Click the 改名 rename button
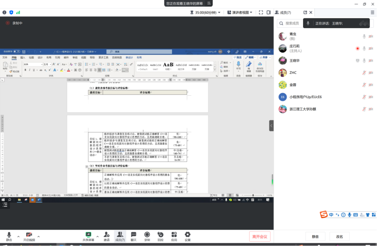The width and height of the screenshot is (377, 246). 339,237
